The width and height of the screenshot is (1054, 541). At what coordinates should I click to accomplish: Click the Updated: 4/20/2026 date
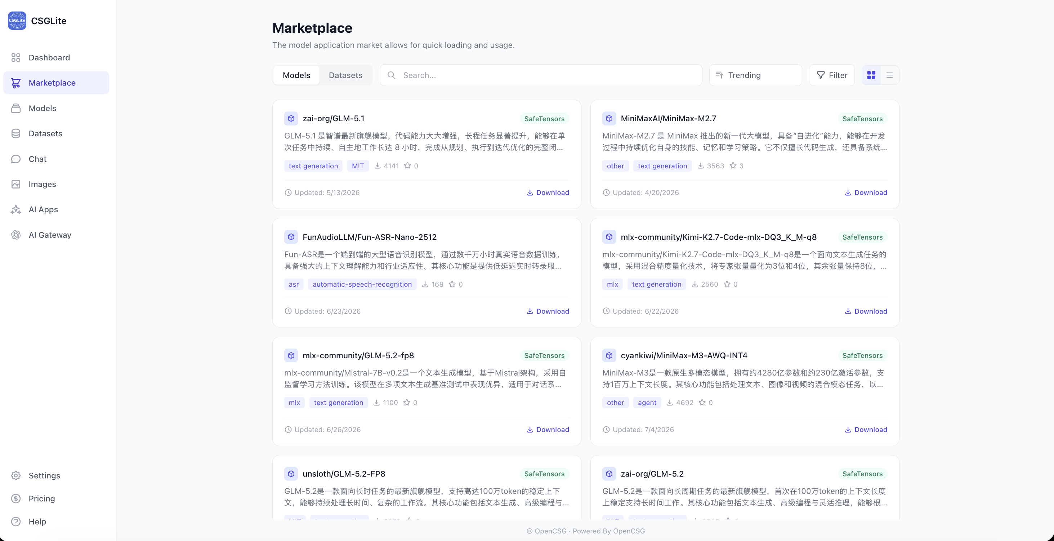(646, 192)
